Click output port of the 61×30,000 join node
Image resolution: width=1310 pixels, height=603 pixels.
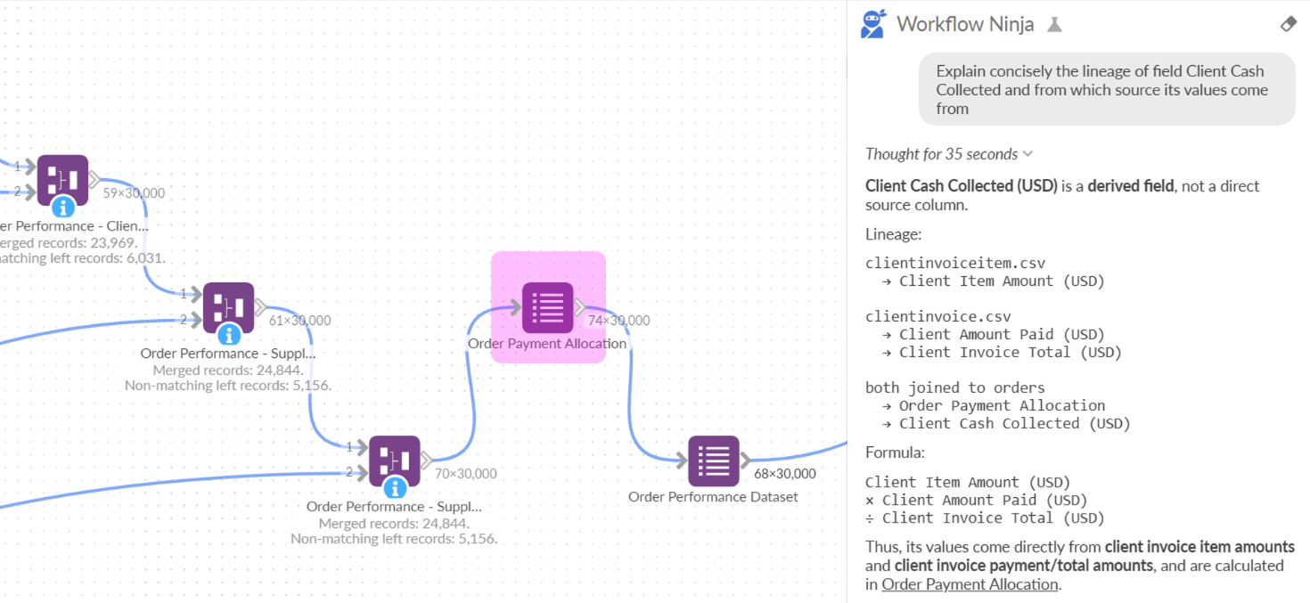coord(260,307)
